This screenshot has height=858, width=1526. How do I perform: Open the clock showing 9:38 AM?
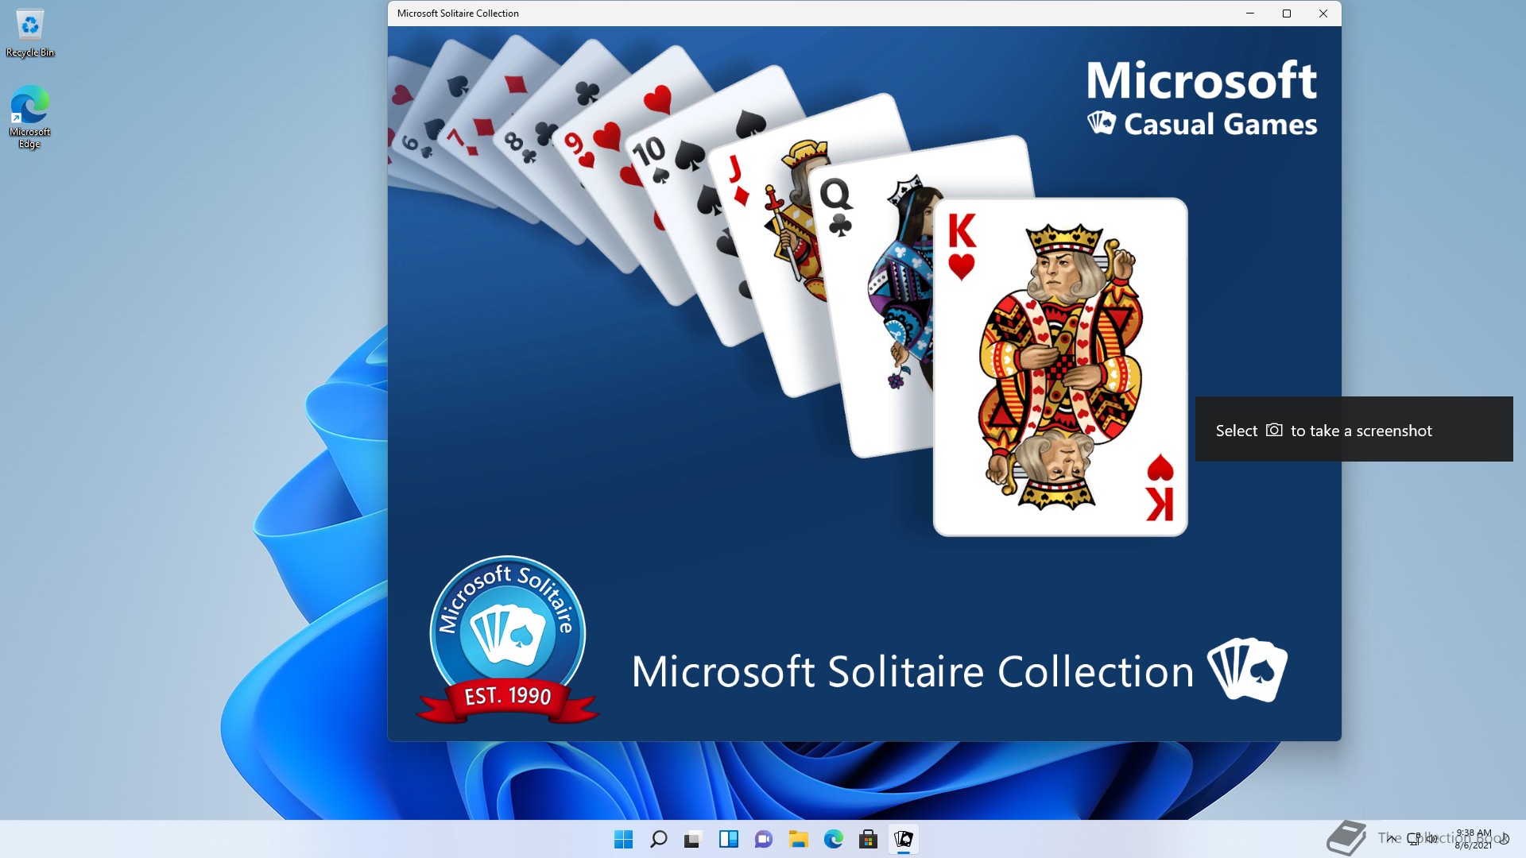(x=1474, y=839)
